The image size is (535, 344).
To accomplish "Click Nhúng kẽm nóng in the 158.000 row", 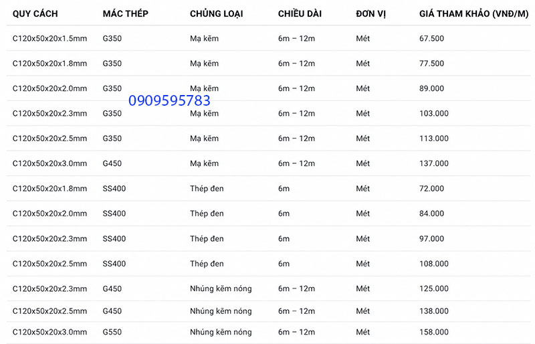I will pos(221,332).
